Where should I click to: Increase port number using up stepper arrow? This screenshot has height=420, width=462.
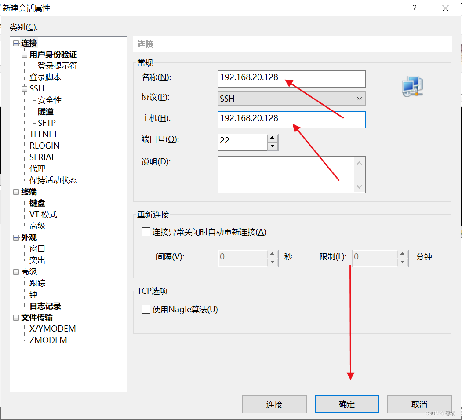tap(273, 139)
